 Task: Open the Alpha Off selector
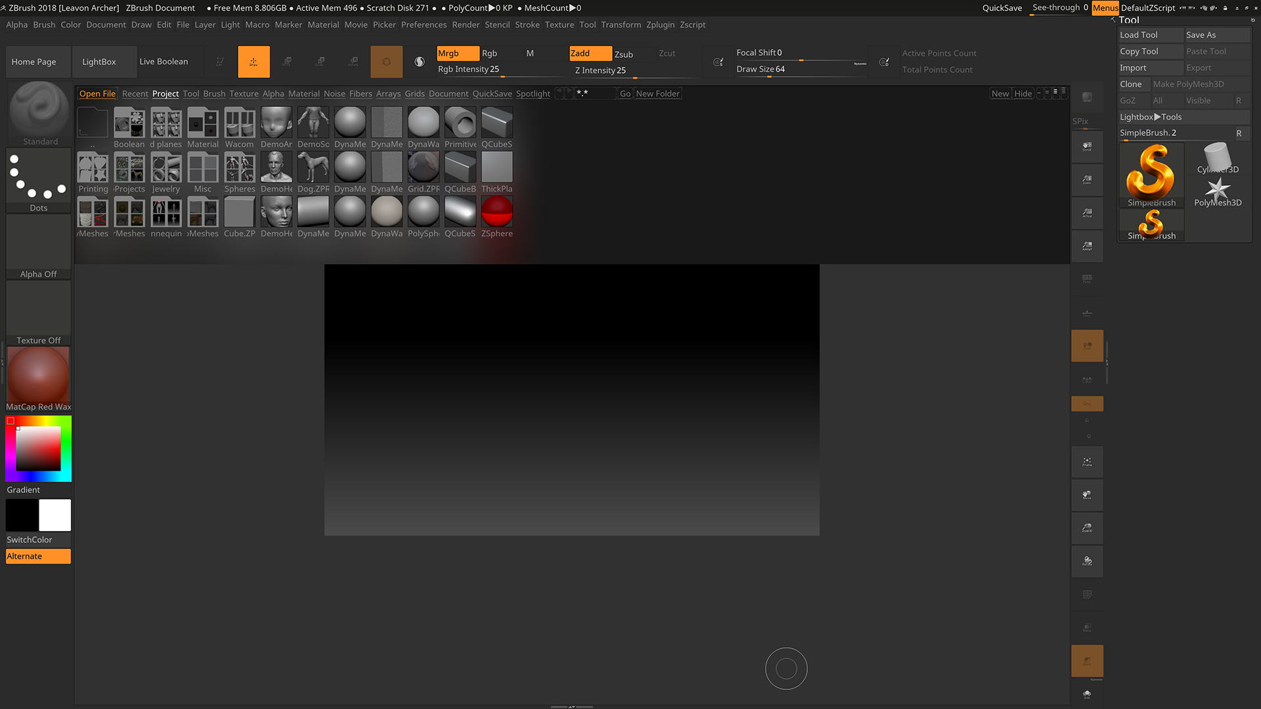[39, 246]
